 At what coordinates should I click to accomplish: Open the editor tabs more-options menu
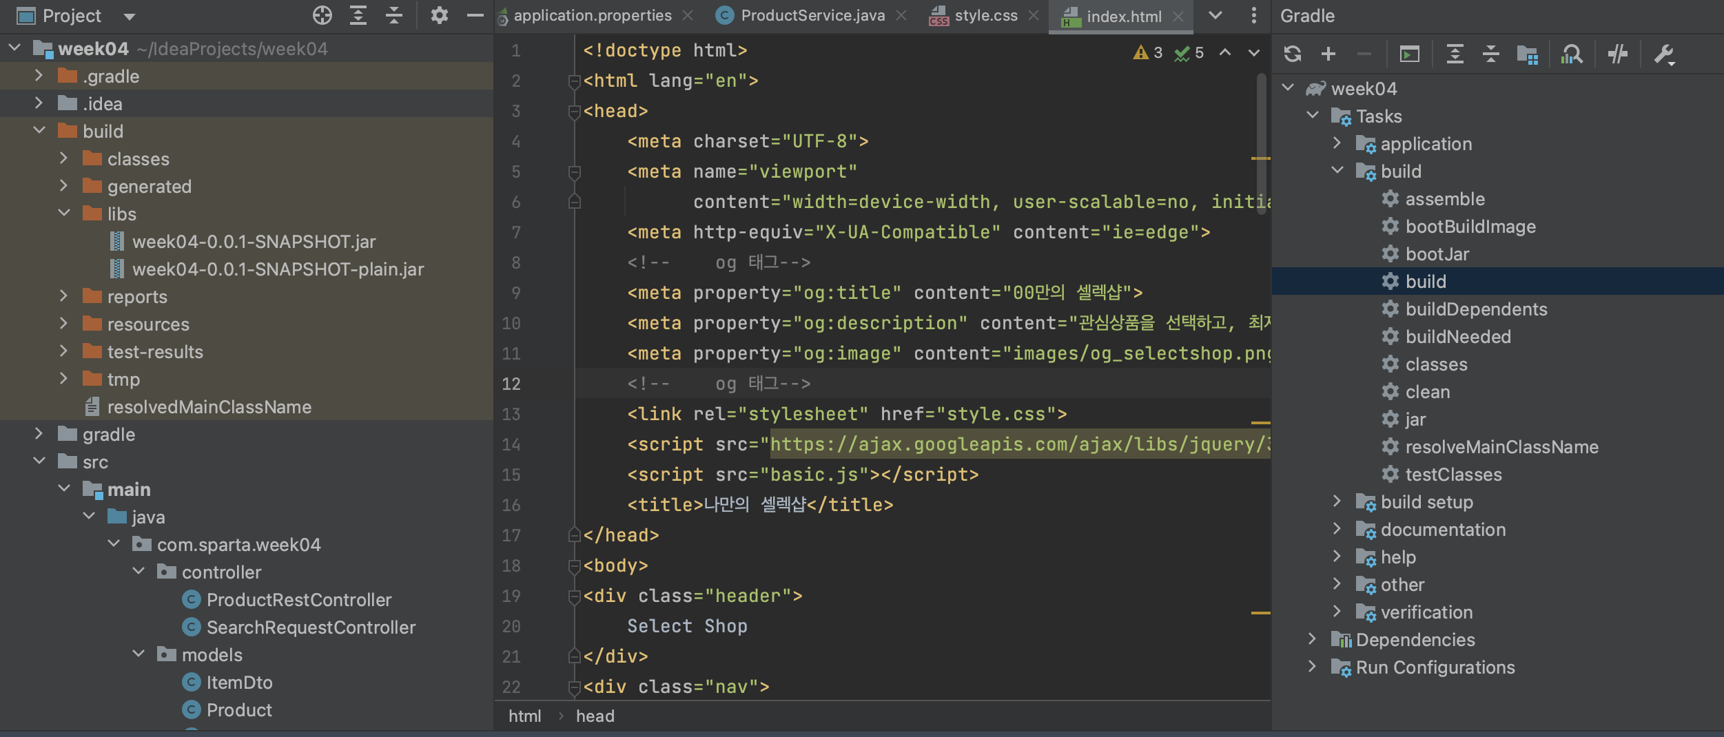click(1254, 15)
